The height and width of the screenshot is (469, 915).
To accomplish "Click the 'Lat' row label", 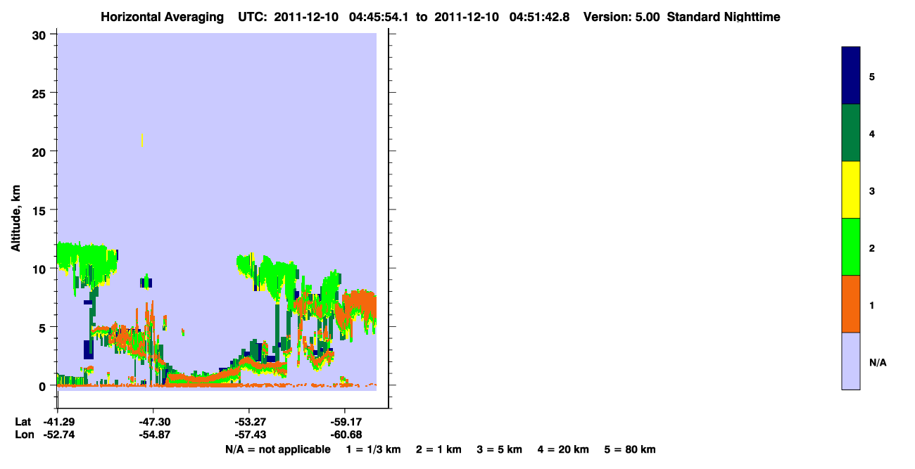I will pyautogui.click(x=23, y=422).
